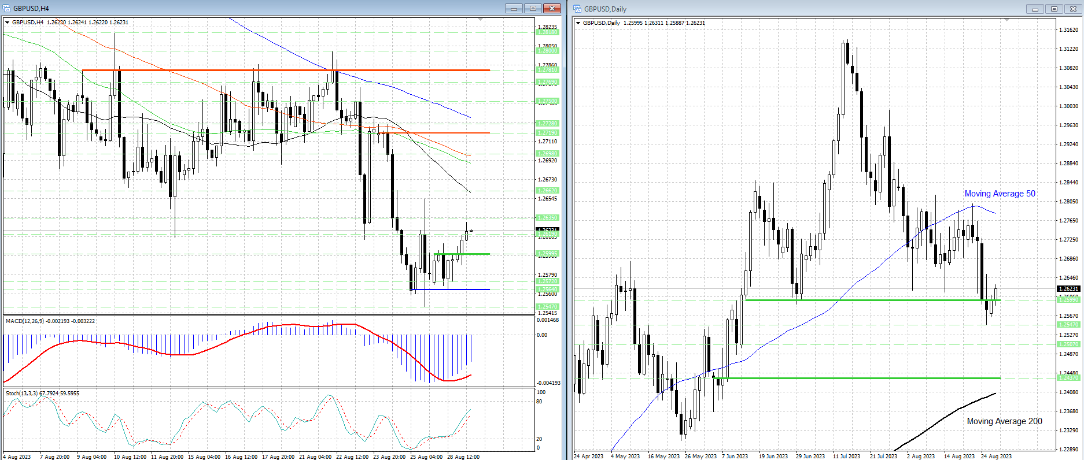Minimize the GBPUSD,Daily chart window

click(x=1035, y=9)
